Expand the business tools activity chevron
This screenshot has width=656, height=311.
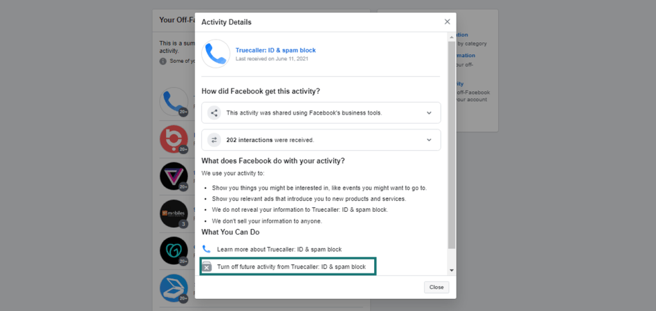(429, 113)
